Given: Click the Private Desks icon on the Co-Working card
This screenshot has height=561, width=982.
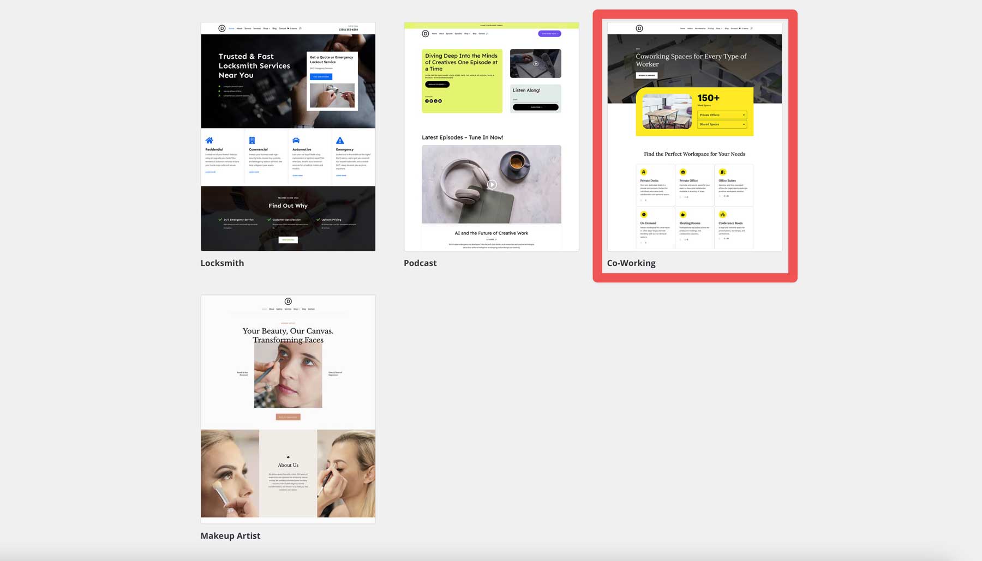Looking at the screenshot, I should 644,172.
